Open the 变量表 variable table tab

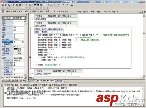(43, 85)
